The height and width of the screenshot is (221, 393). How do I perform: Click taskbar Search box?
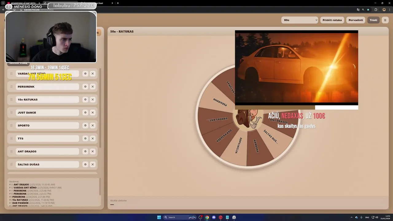pos(180,217)
